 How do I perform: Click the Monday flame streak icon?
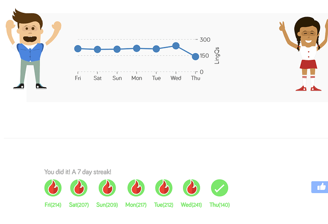[136, 188]
